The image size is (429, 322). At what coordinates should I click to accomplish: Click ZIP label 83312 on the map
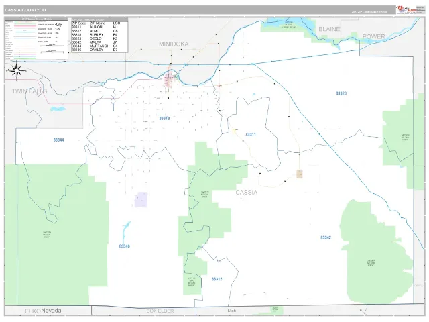point(217,279)
